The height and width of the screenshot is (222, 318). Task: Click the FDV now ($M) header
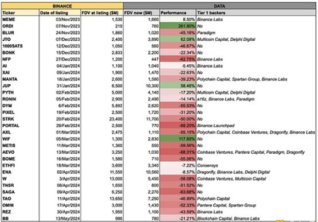point(142,13)
